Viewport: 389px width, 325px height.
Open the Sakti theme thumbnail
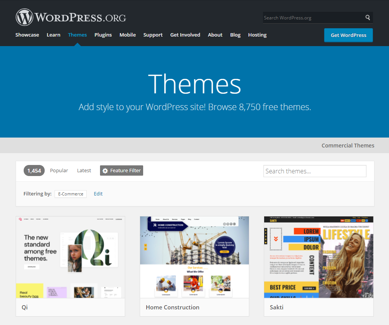coord(319,257)
